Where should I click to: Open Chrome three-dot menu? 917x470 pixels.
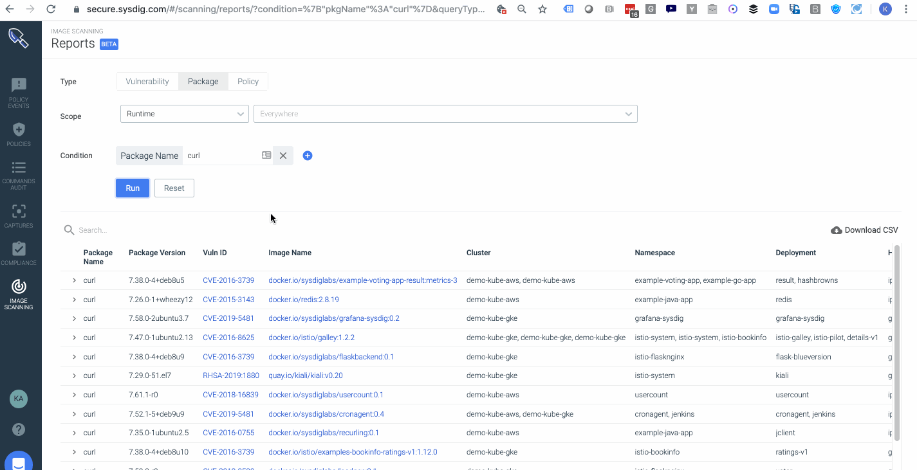(x=905, y=10)
